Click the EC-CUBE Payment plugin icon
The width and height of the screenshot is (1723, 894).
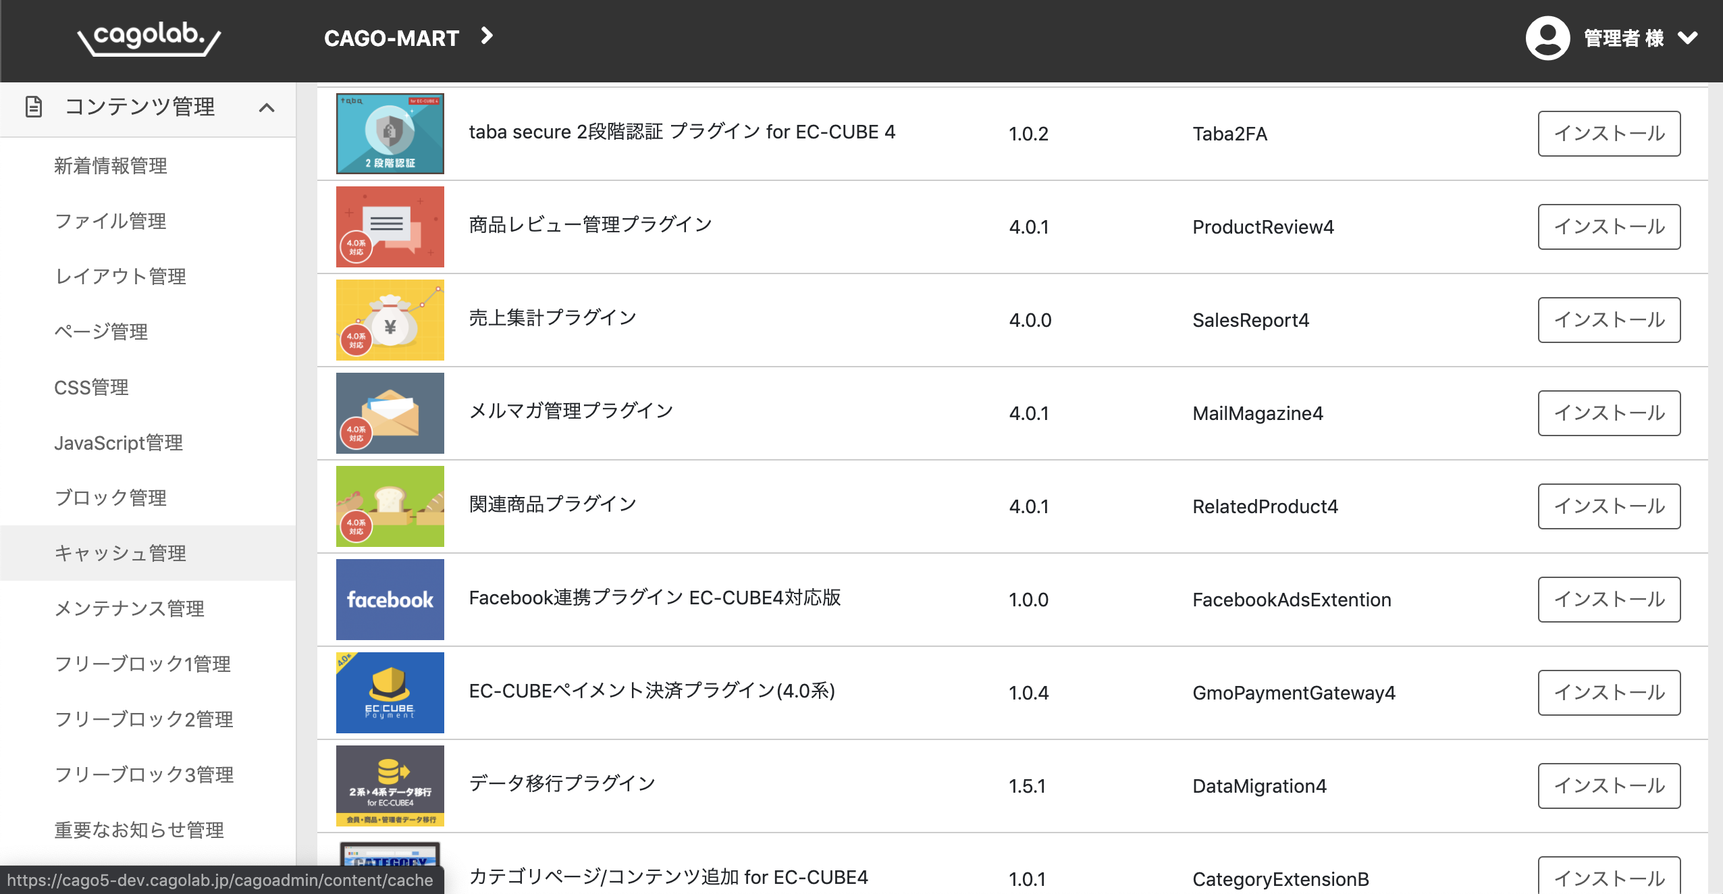[x=390, y=693]
